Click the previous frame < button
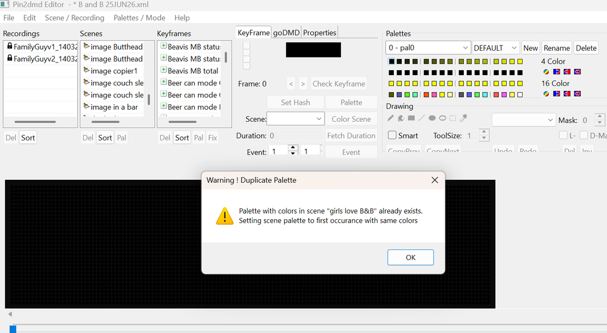The height and width of the screenshot is (333, 607). 291,84
